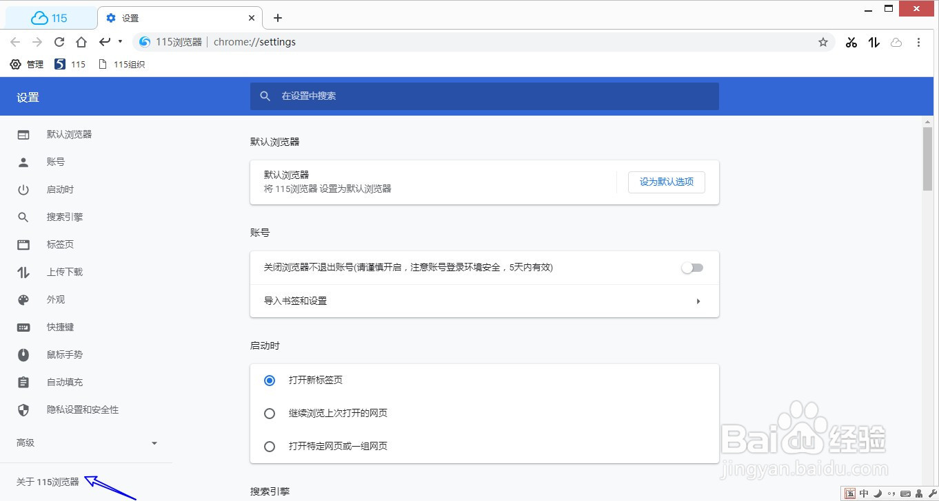Click 设为默认选项 button
This screenshot has height=501, width=939.
click(x=667, y=182)
